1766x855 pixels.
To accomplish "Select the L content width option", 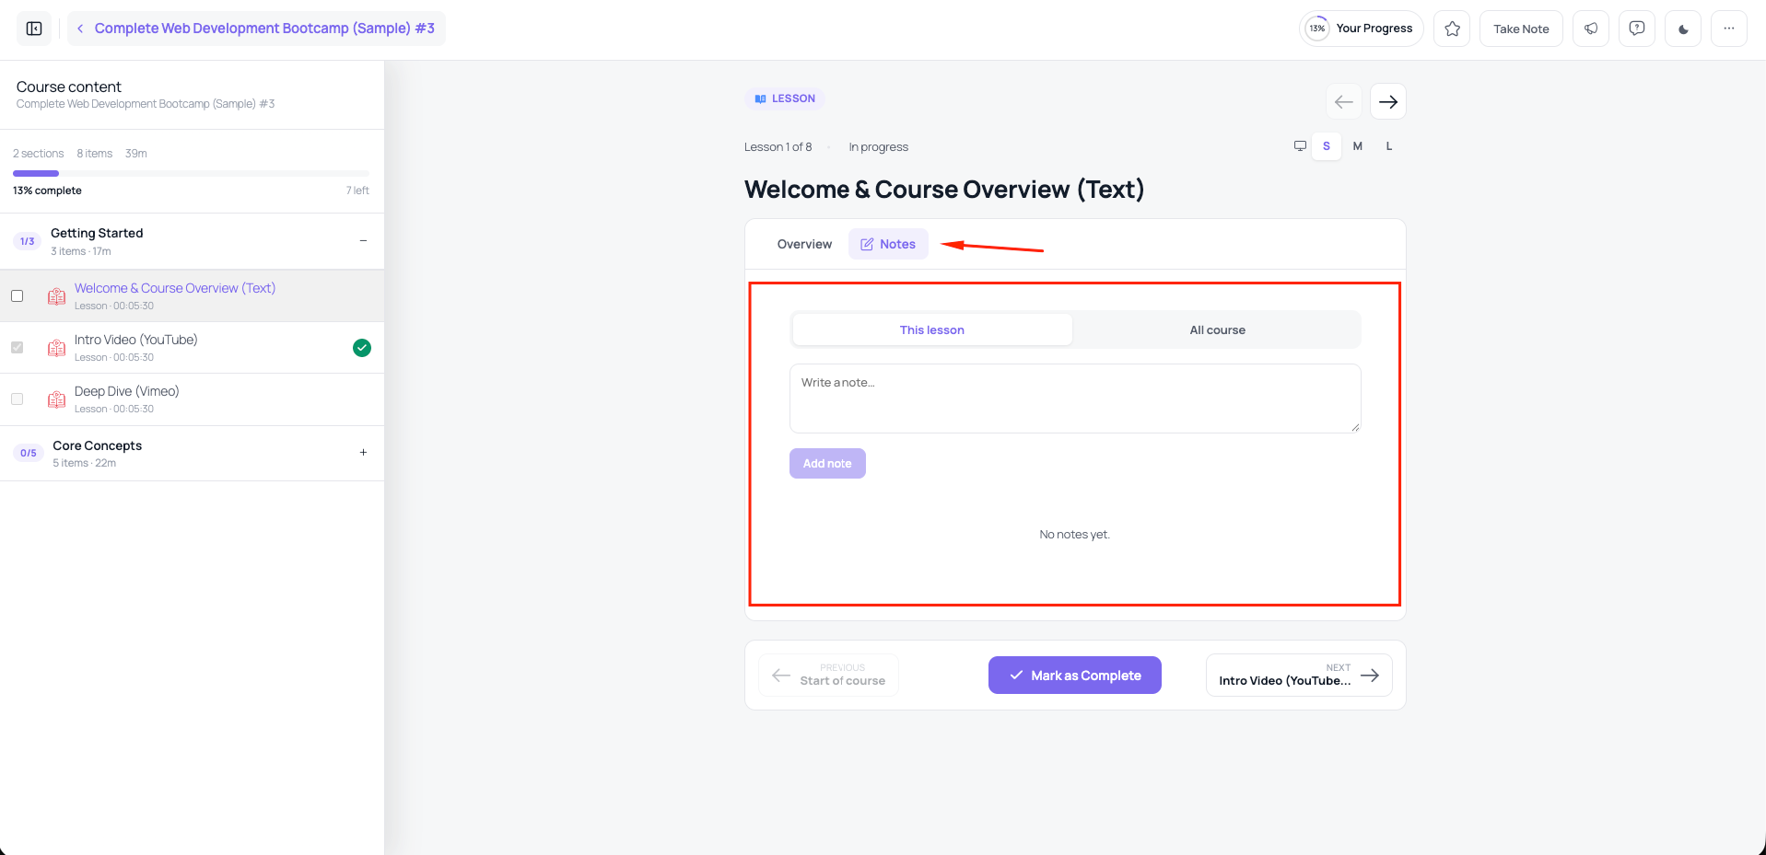I will coord(1389,146).
